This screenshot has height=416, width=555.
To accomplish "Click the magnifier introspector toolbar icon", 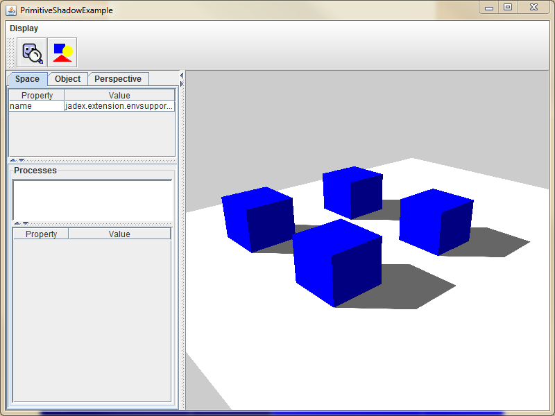I will [31, 52].
